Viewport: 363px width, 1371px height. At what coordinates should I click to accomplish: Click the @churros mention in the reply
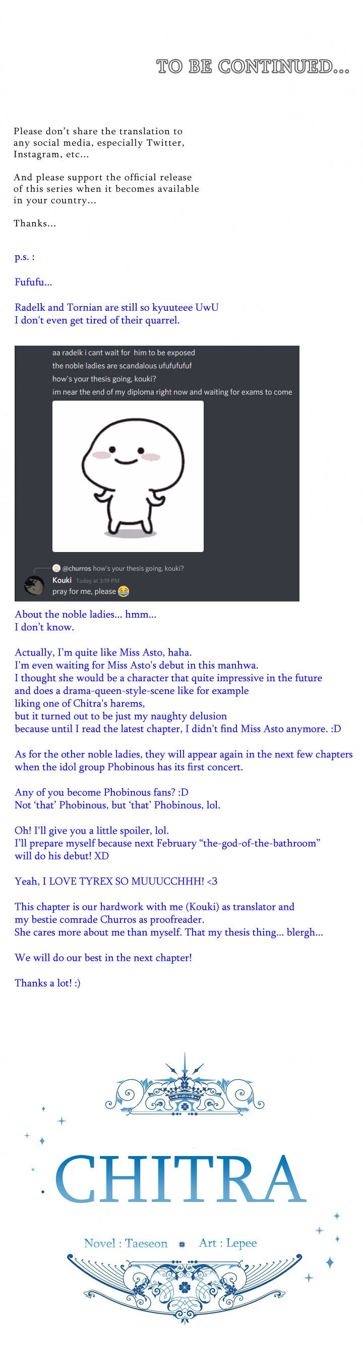point(77,568)
